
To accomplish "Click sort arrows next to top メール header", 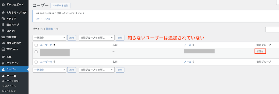I will tap(193, 45).
